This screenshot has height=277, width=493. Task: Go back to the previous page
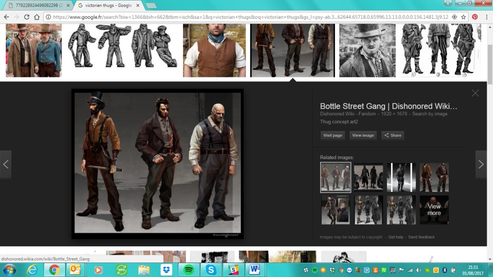7,17
